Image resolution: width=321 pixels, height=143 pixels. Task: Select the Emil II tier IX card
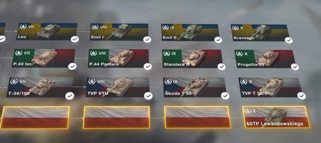[190, 33]
